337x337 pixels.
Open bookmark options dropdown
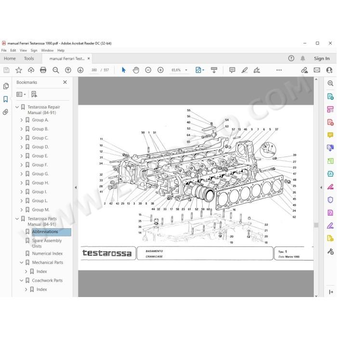21,94
